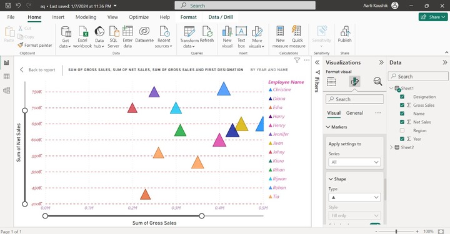The height and width of the screenshot is (234, 450).
Task: Collapse the Data pane
Action: coord(445,62)
